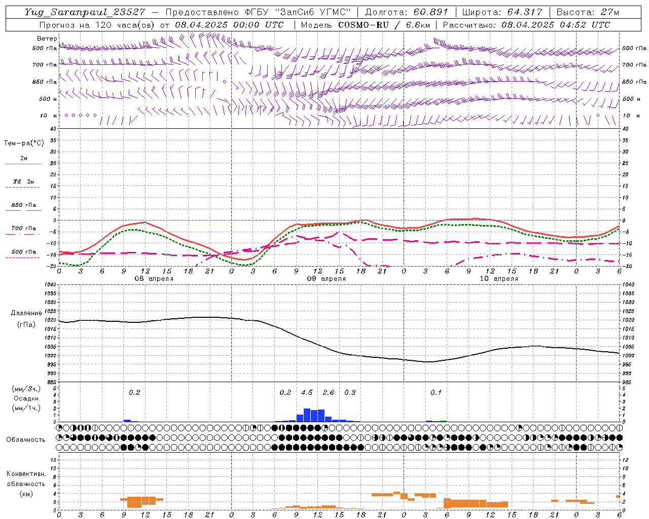Click the (мм/3ч.) precipitation unit label
Image resolution: width=649 pixels, height=519 pixels.
tap(26, 389)
